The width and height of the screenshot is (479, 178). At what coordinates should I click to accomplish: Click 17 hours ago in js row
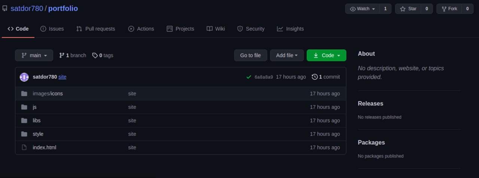tap(325, 107)
